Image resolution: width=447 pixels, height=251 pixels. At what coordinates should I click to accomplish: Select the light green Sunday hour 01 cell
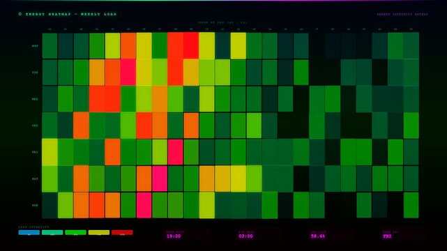click(x=66, y=206)
